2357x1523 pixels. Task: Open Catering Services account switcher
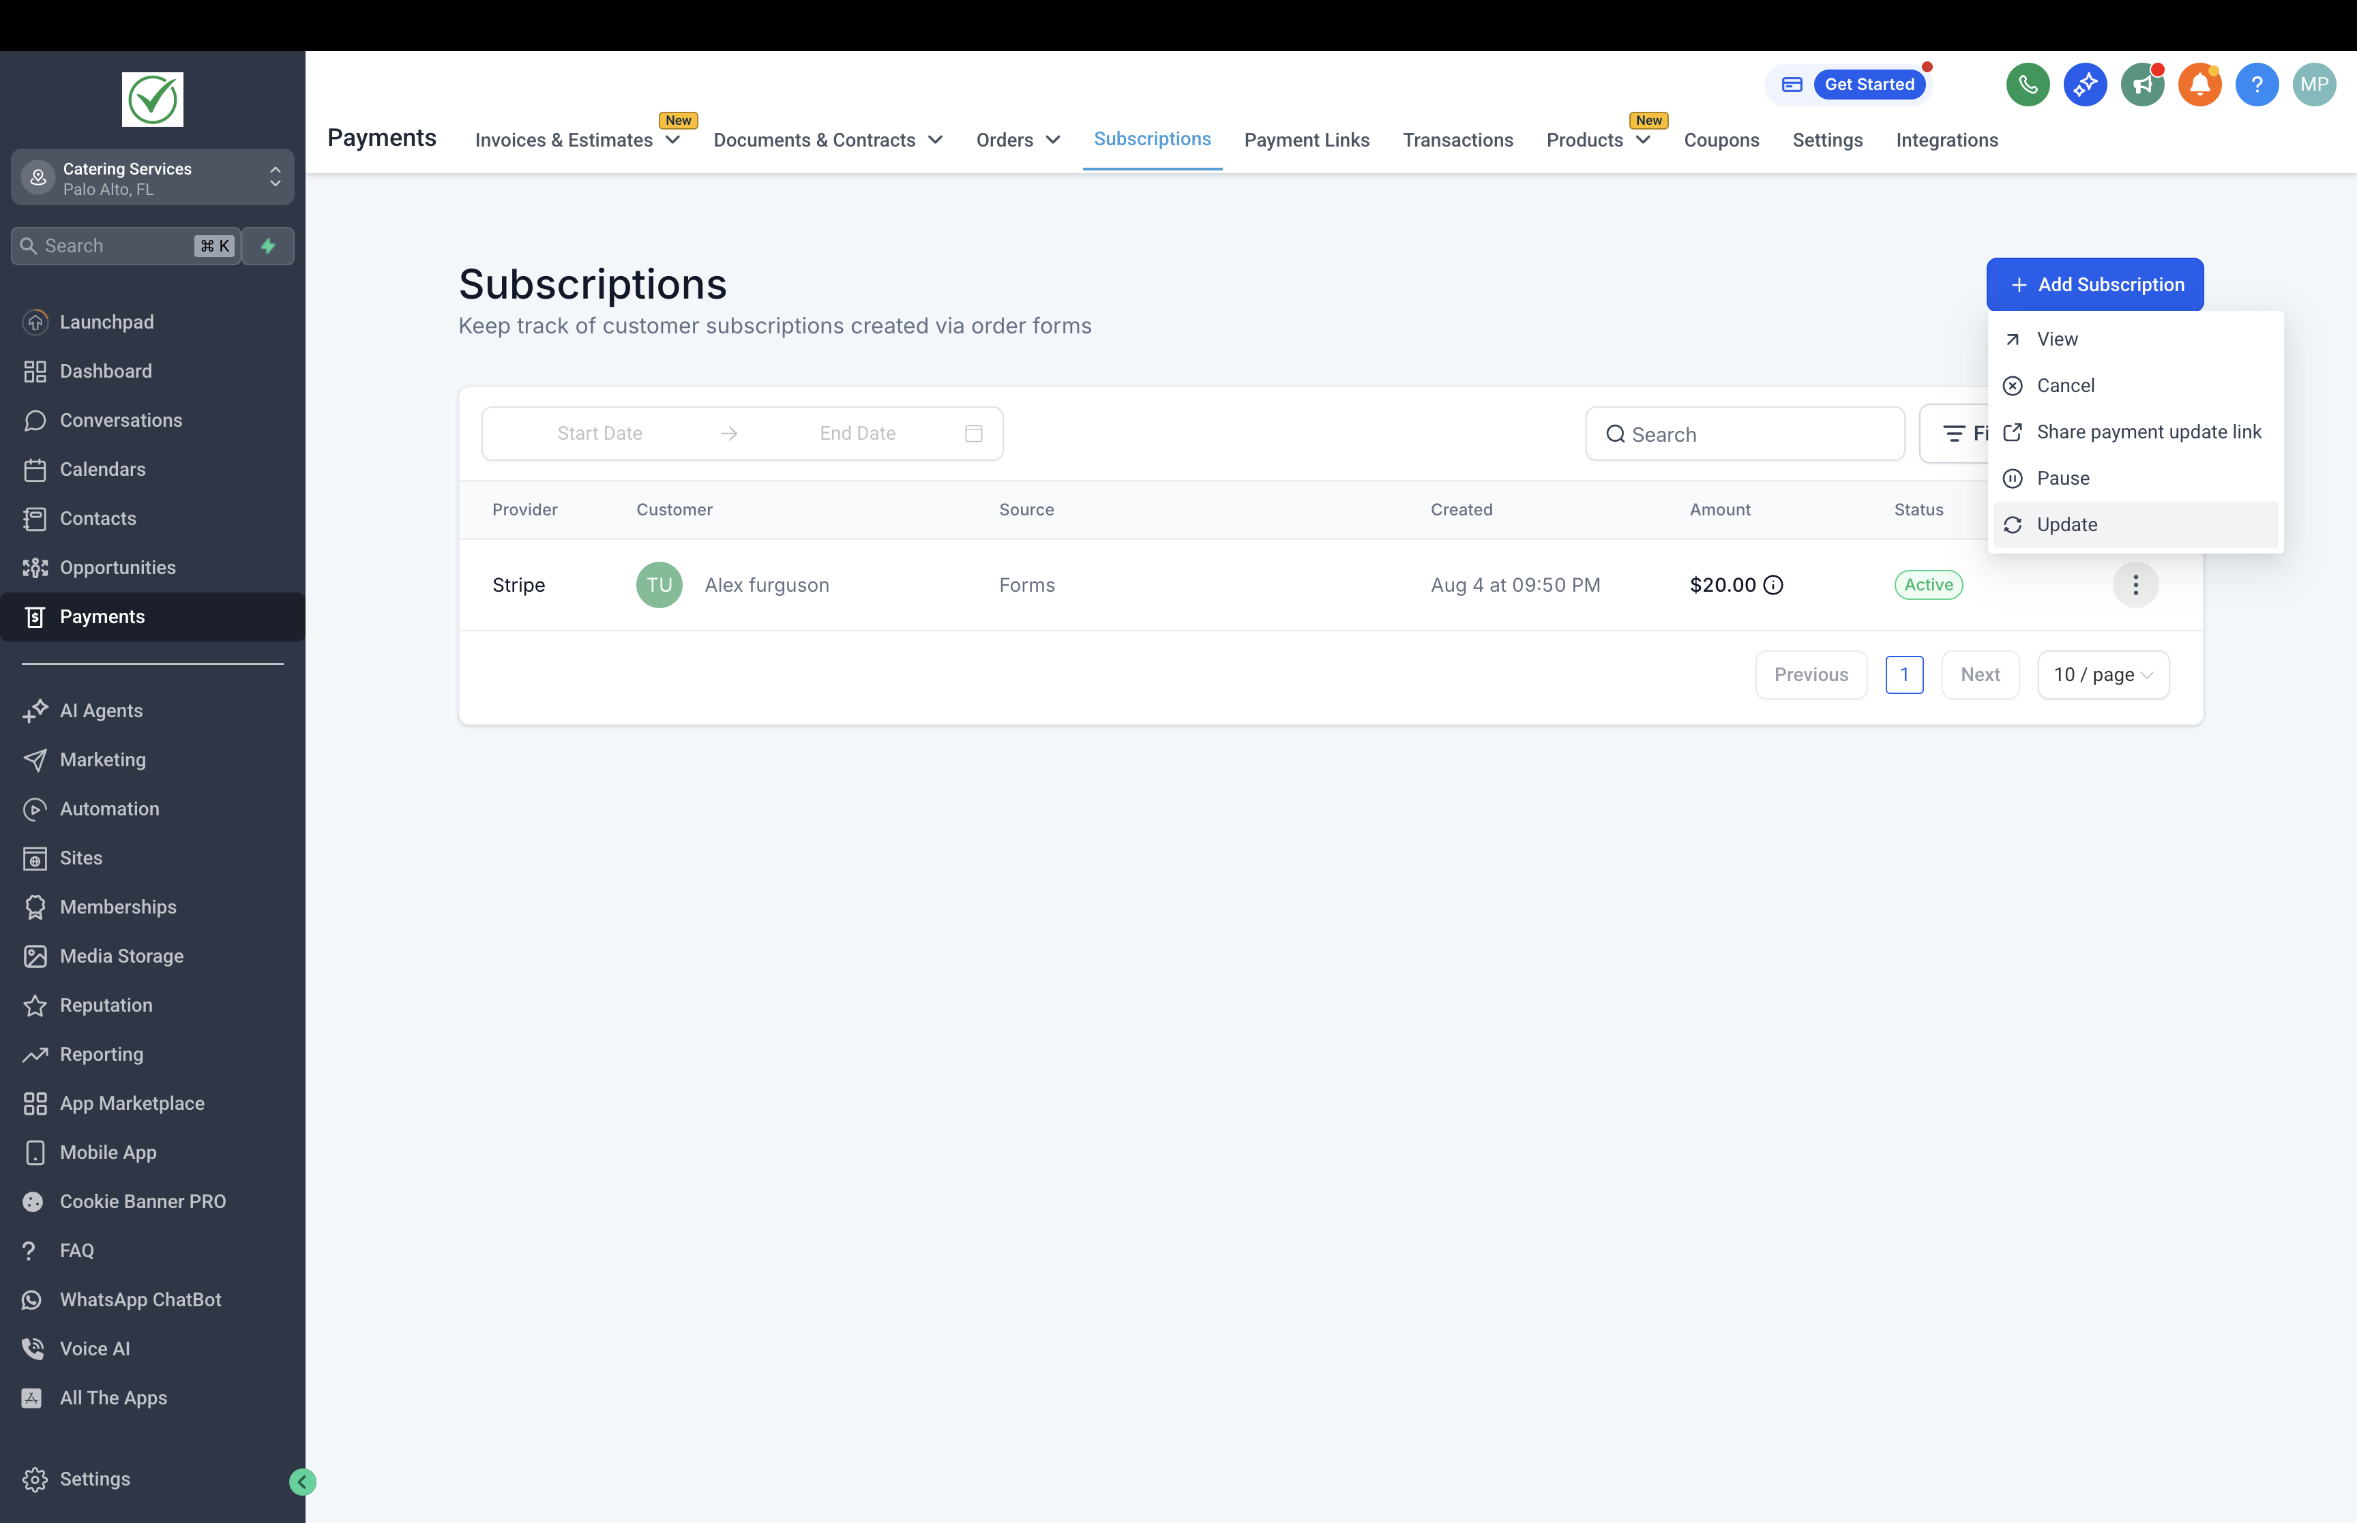coord(152,178)
